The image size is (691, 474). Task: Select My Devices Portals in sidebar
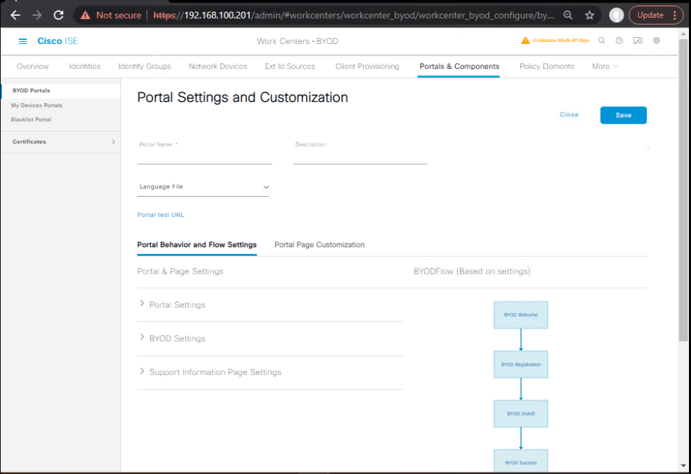(36, 105)
